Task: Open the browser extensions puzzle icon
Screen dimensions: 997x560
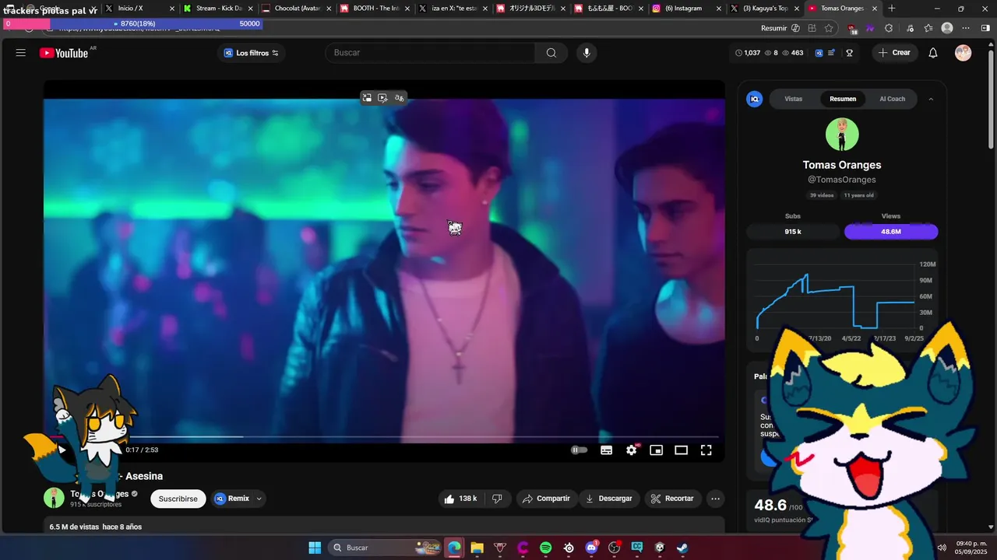Action: pyautogui.click(x=889, y=28)
